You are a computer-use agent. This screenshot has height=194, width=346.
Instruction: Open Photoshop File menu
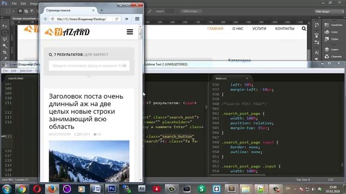point(14,4)
